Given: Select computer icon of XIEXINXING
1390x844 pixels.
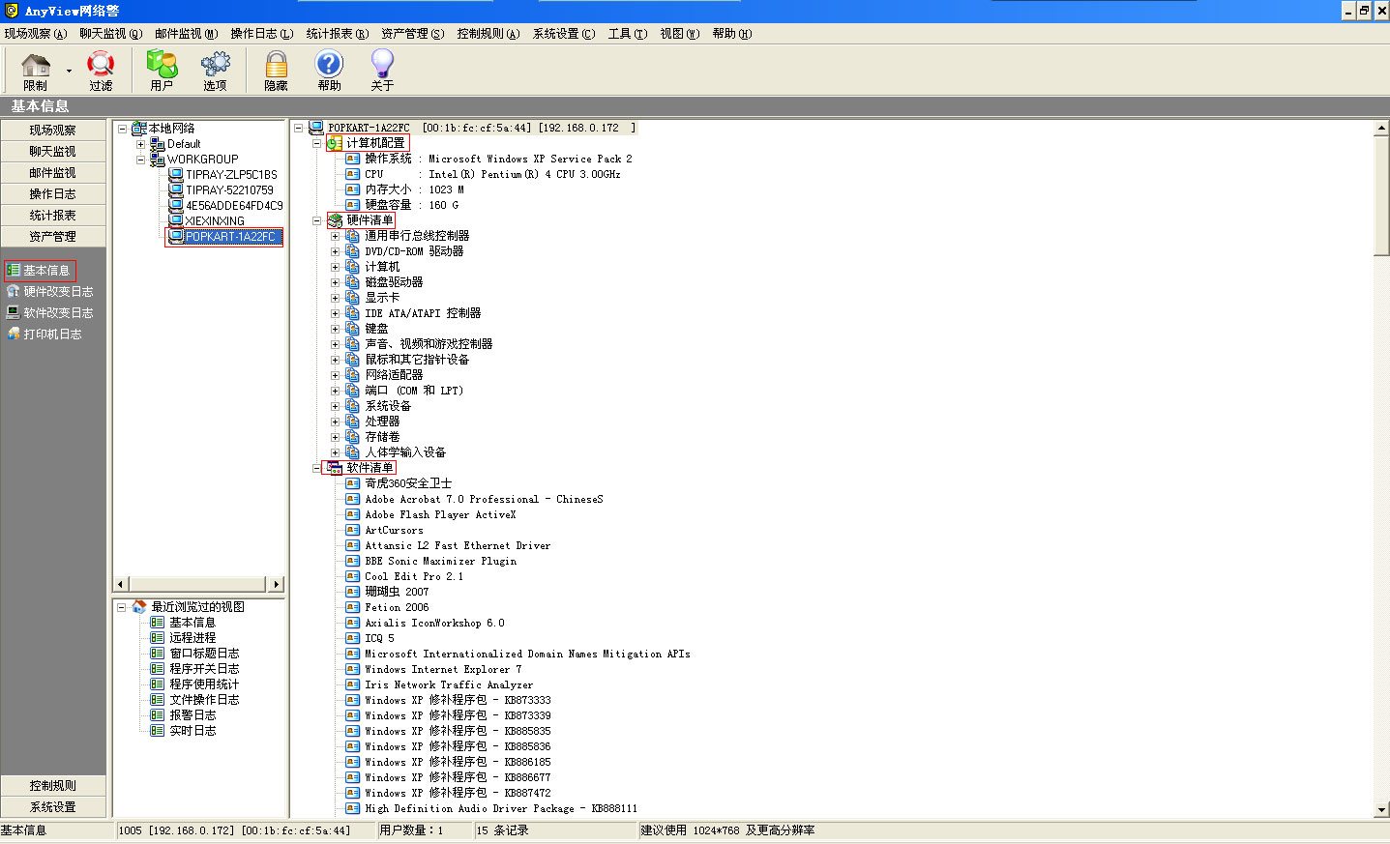Looking at the screenshot, I should [176, 220].
